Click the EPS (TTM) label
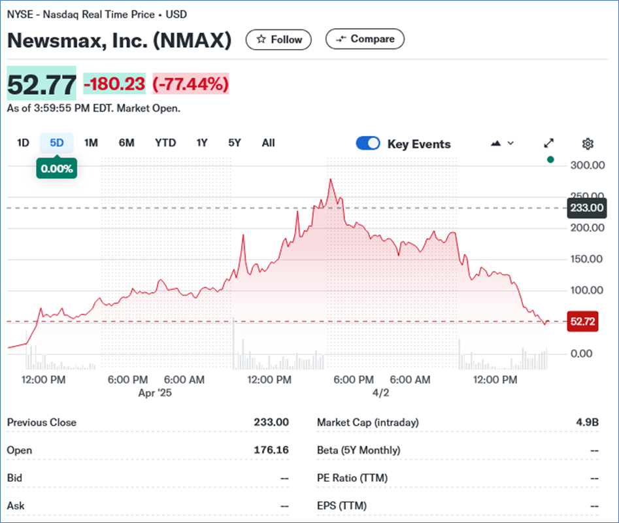619x523 pixels. pyautogui.click(x=342, y=505)
